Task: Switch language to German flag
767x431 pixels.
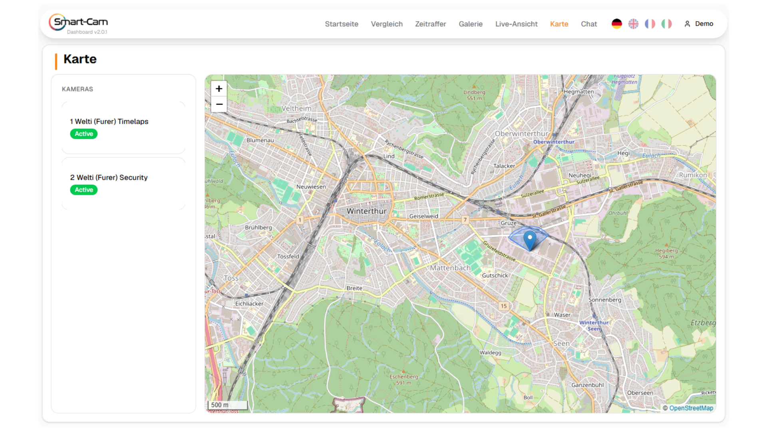Action: (x=617, y=24)
